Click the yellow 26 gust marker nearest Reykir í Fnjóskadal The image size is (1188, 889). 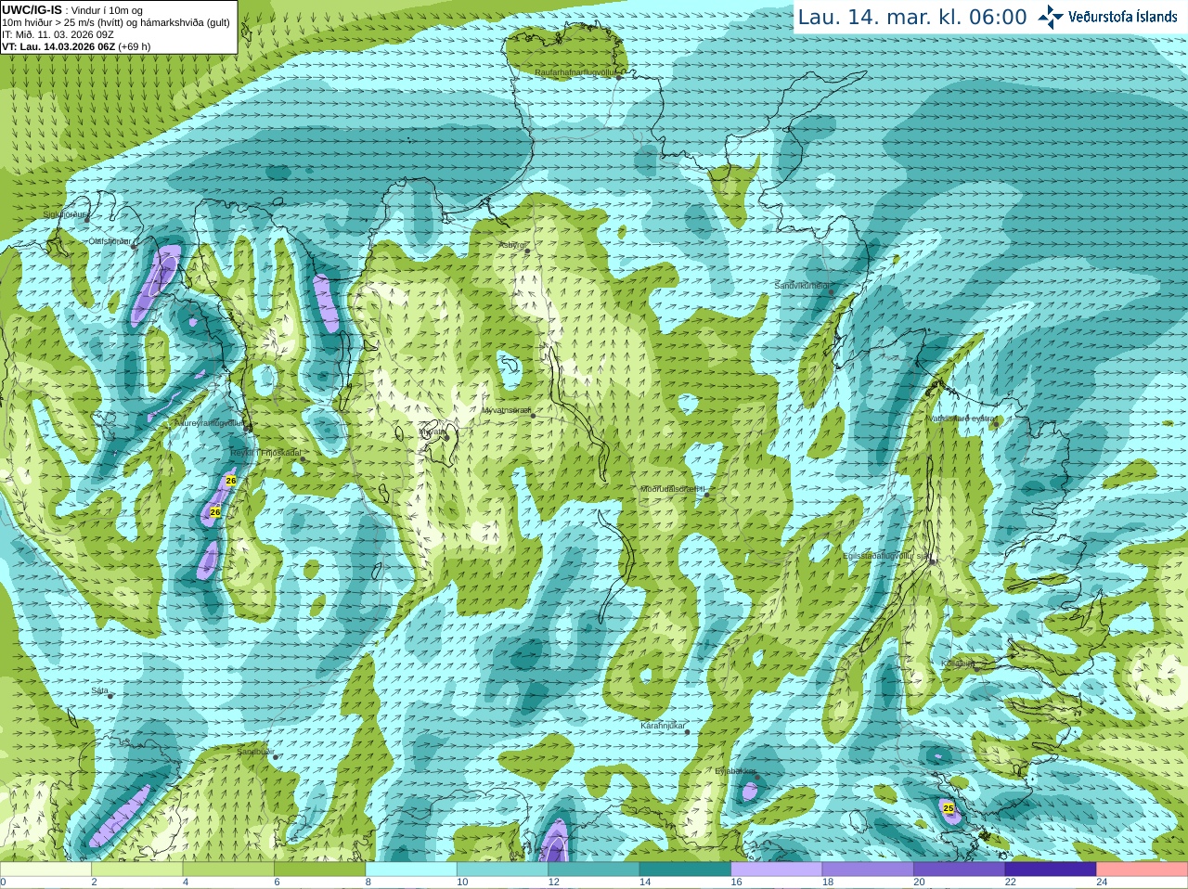[x=231, y=481]
